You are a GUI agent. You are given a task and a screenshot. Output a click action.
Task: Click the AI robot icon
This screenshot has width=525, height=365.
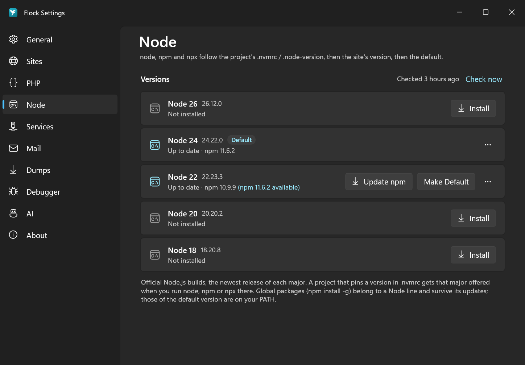pos(13,213)
